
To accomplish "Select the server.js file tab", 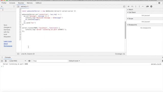I will (x=24, y=6).
